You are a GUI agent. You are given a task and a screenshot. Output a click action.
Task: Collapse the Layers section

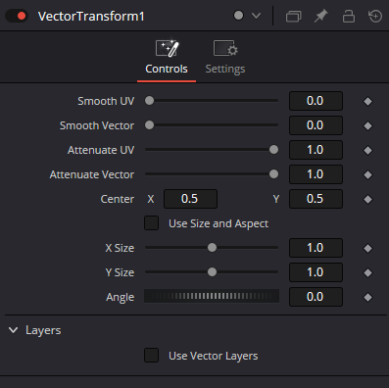14,330
